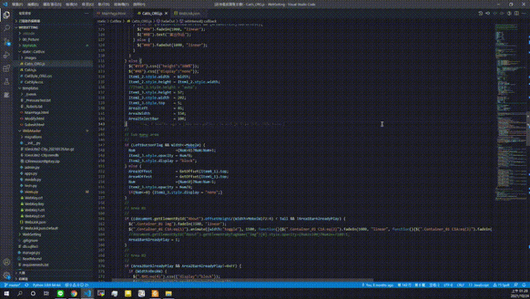Open the 說明(H) Help menu

[x=139, y=5]
